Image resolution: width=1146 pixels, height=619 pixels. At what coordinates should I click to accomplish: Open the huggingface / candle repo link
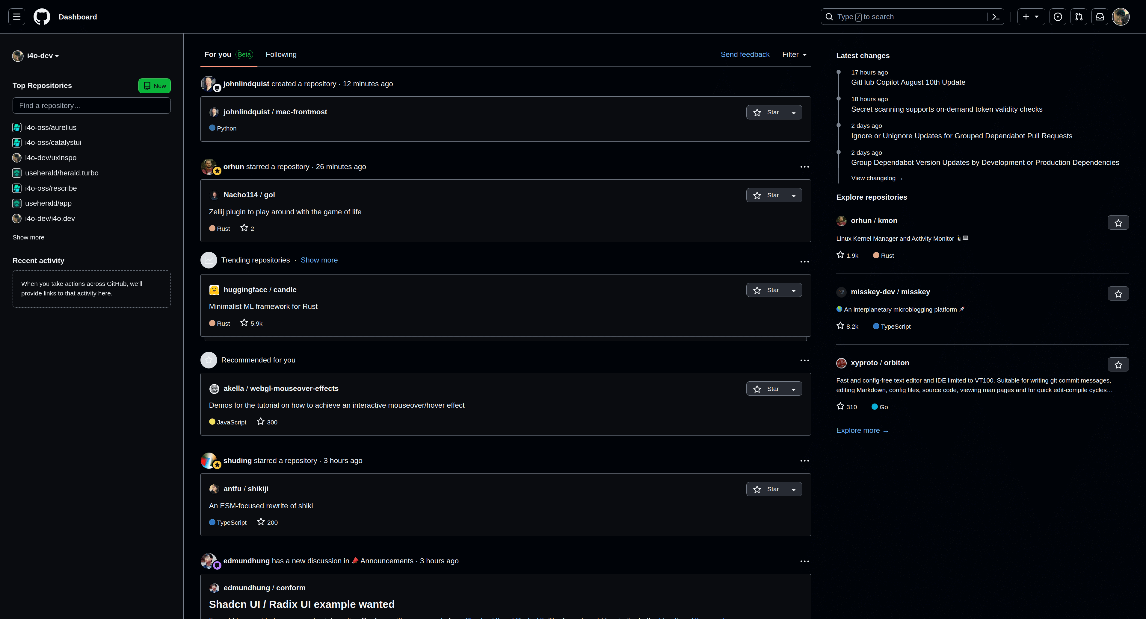260,290
